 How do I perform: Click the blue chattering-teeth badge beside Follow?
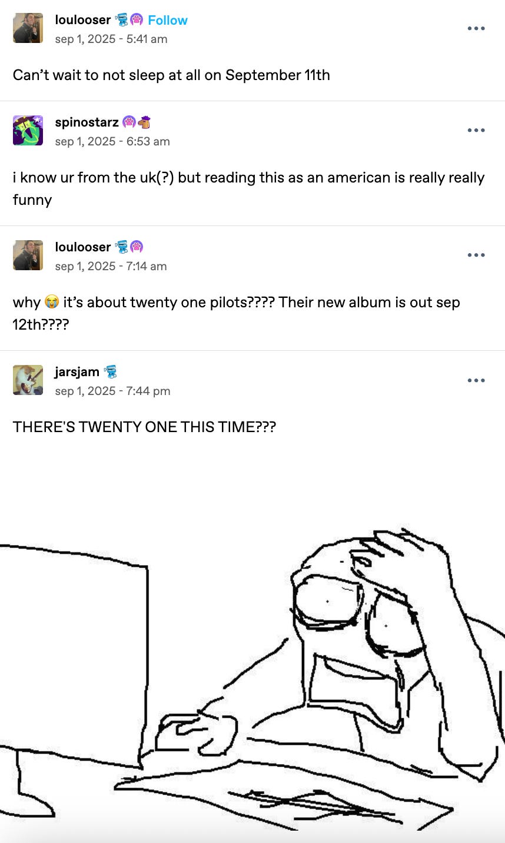pos(122,19)
